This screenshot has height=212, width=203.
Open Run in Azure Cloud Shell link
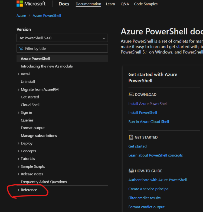pos(149,122)
